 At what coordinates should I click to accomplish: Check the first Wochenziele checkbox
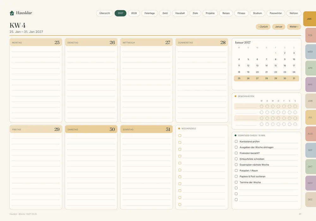point(180,136)
